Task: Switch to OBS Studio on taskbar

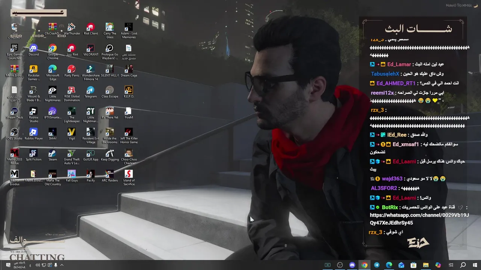Action: [340, 265]
